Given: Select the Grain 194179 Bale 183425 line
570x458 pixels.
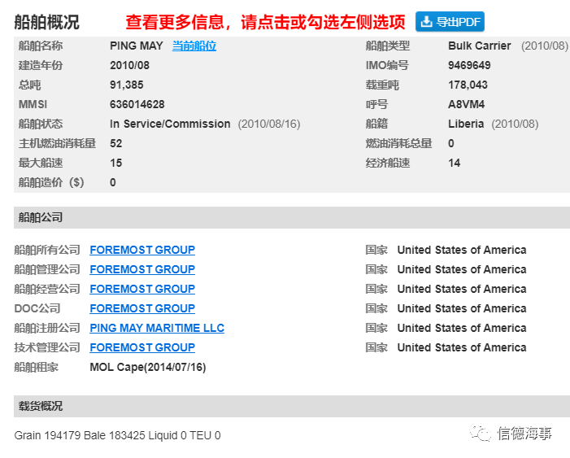Looking at the screenshot, I should pyautogui.click(x=117, y=435).
